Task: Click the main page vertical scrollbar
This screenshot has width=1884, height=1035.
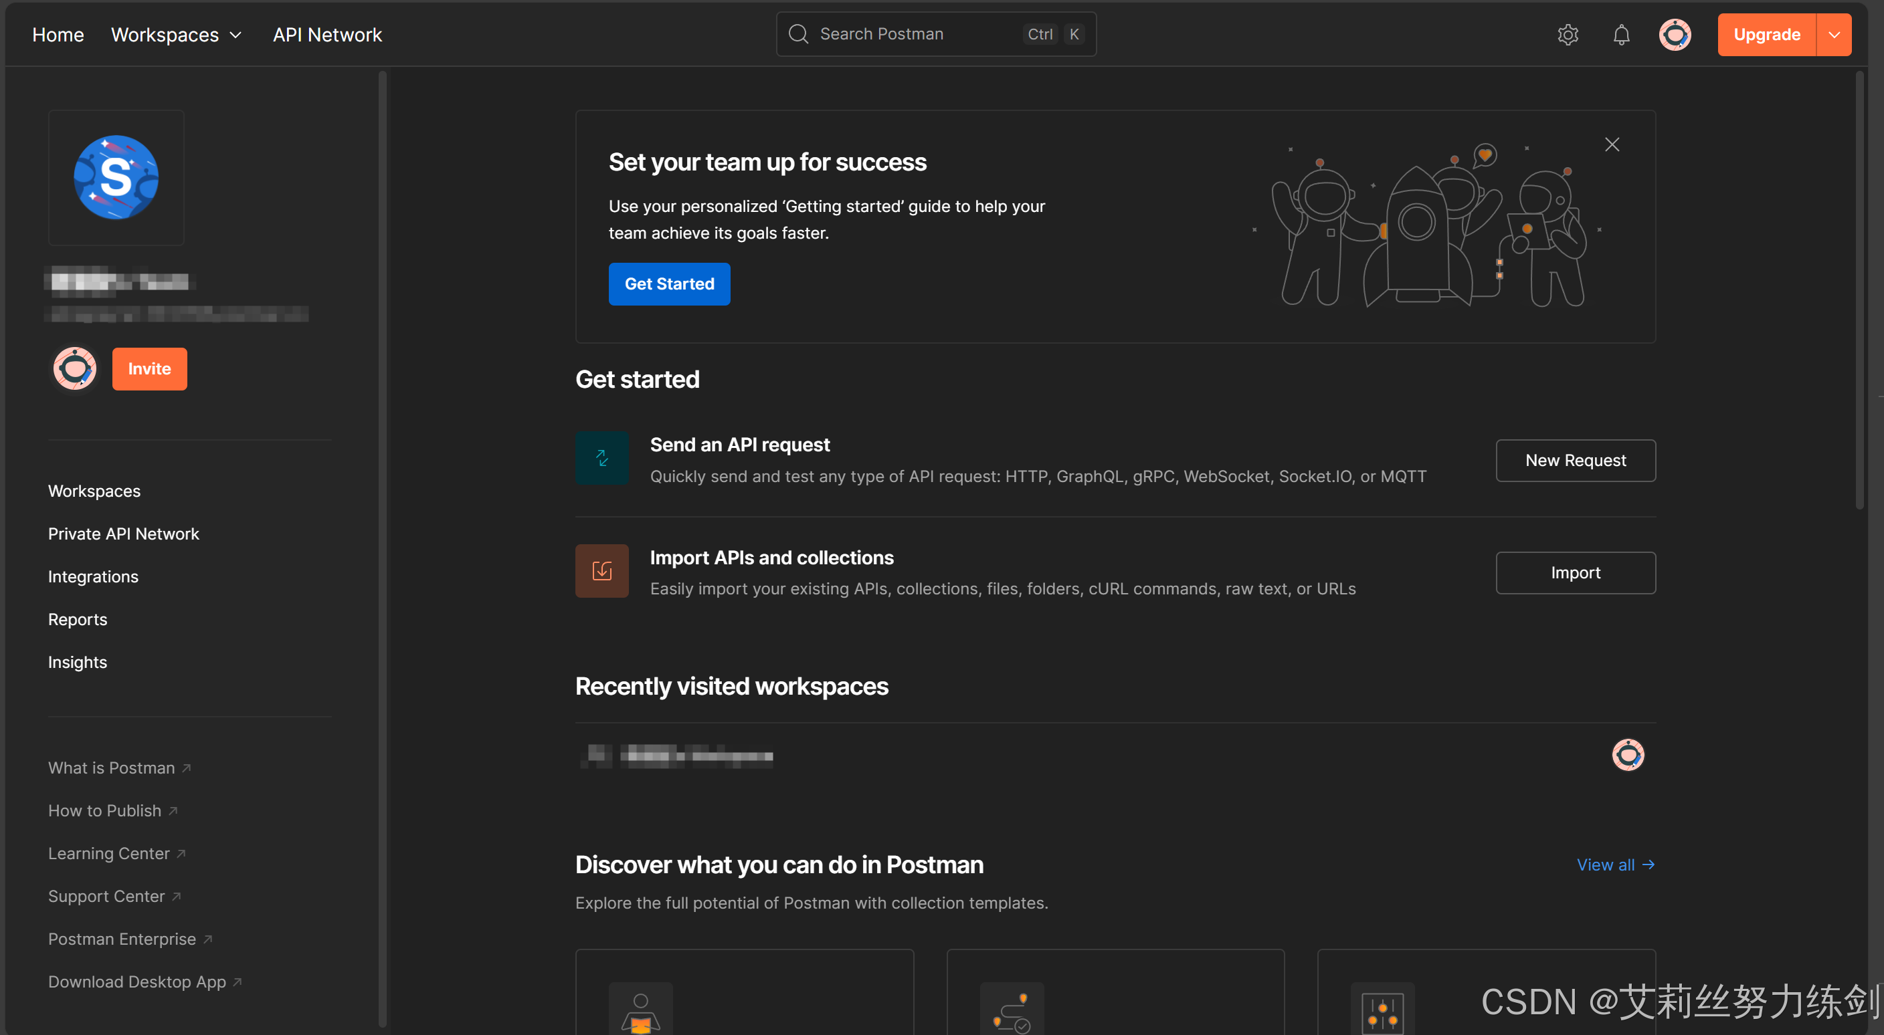Action: [x=1860, y=292]
